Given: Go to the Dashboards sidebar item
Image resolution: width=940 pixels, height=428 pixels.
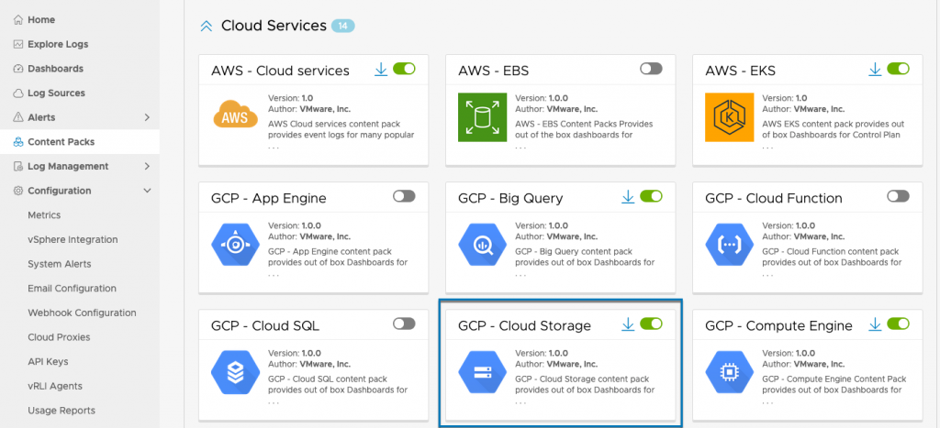Looking at the screenshot, I should pos(55,69).
